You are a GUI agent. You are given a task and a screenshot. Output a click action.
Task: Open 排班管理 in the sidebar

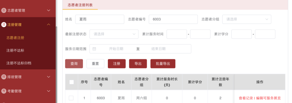(28, 77)
